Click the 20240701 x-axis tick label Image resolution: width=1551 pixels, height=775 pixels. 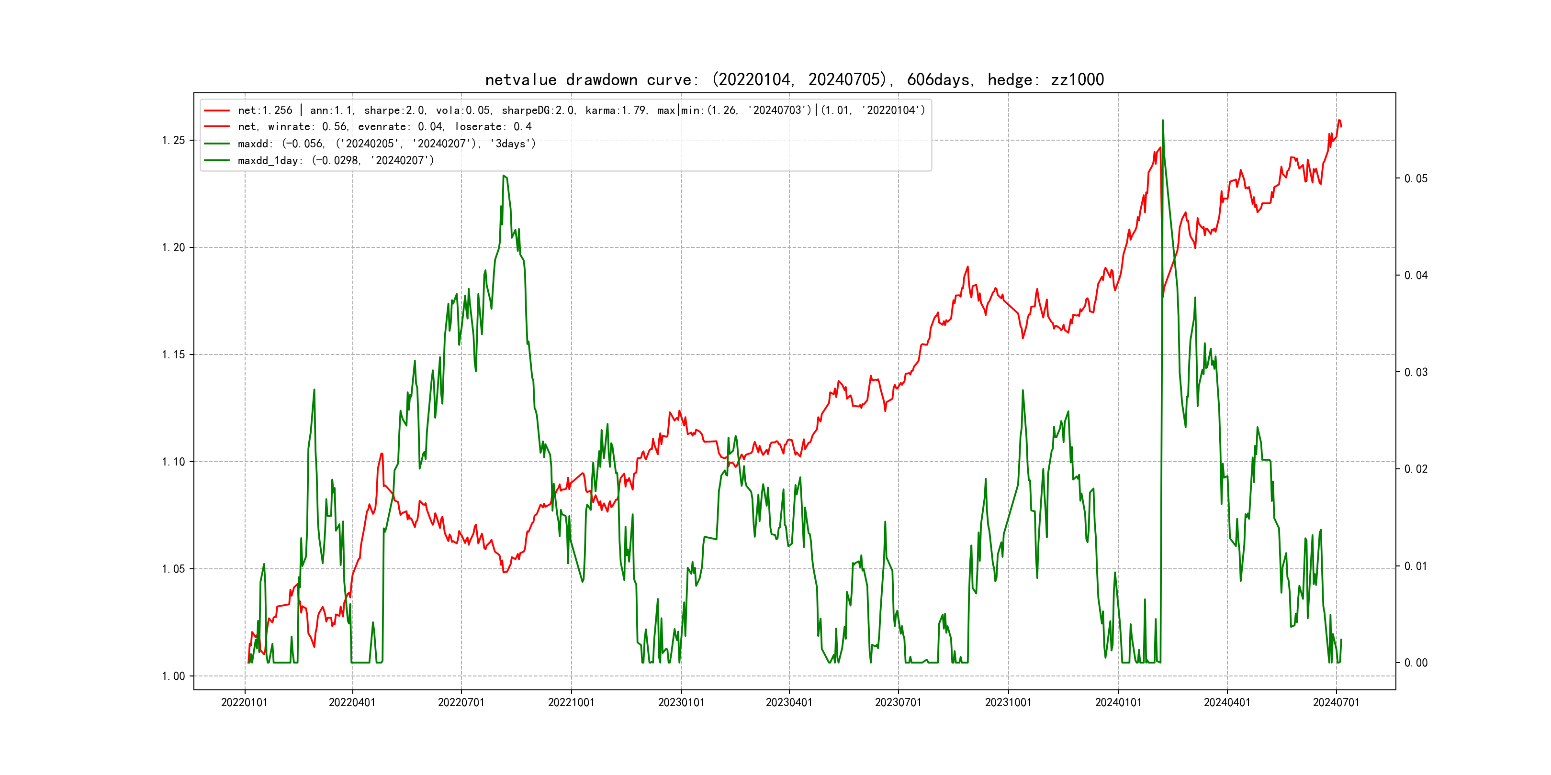pos(1336,703)
